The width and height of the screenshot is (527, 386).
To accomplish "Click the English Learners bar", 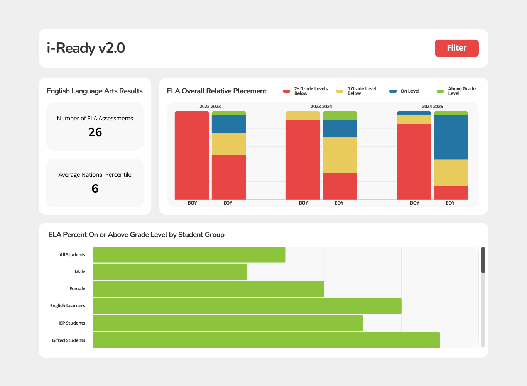I will point(247,306).
